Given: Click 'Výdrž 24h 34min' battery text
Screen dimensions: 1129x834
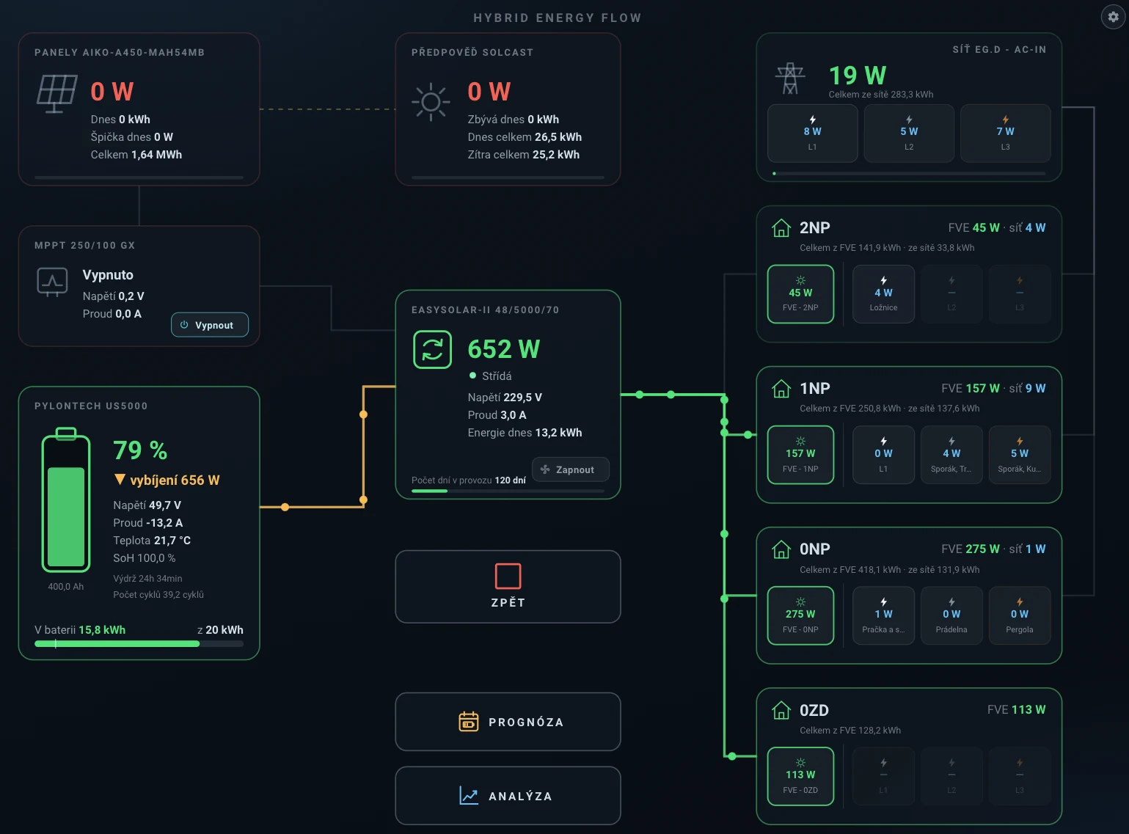Looking at the screenshot, I should pos(147,579).
